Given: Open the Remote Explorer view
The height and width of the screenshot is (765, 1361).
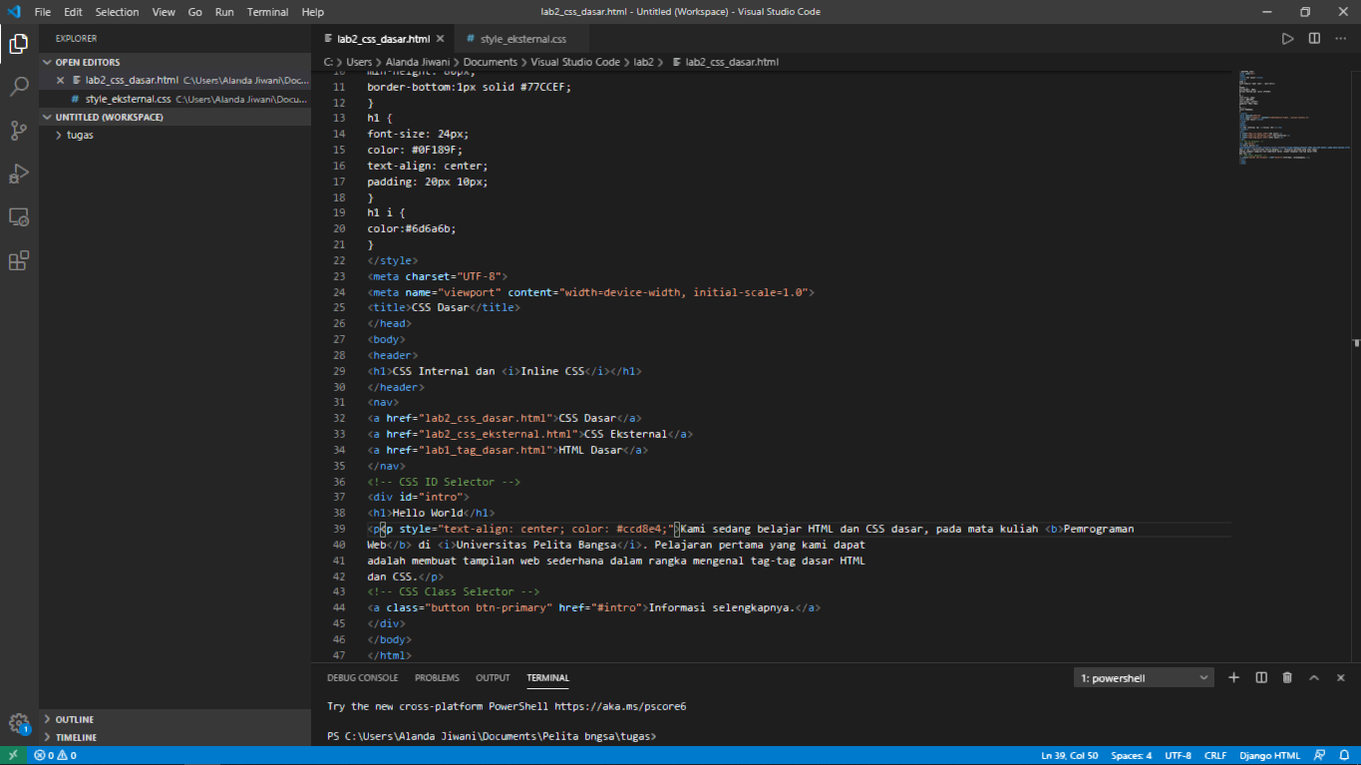Looking at the screenshot, I should 19,217.
